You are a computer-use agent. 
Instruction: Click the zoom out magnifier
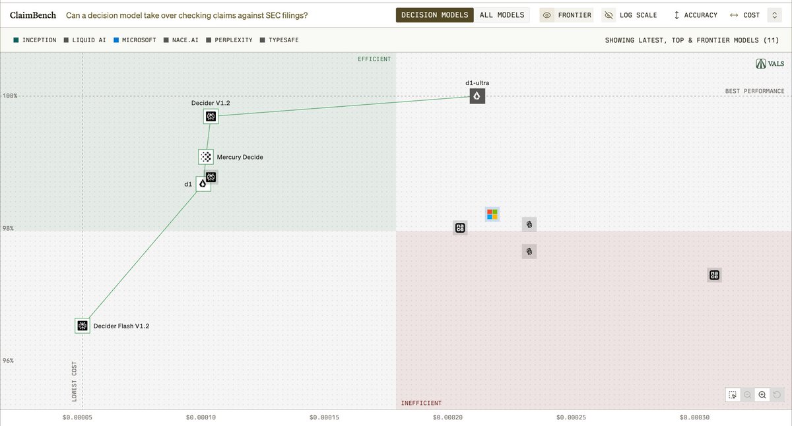(x=748, y=394)
